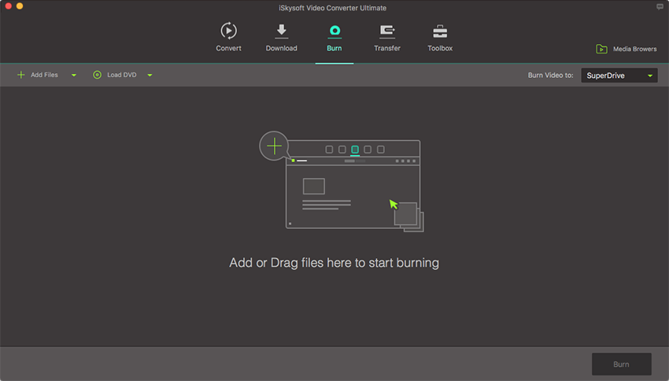Open the SuperDrive burn destination dropdown
Image resolution: width=669 pixels, height=381 pixels.
point(619,76)
